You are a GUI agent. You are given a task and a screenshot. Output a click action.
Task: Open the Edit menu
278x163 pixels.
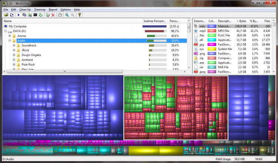click(x=13, y=10)
